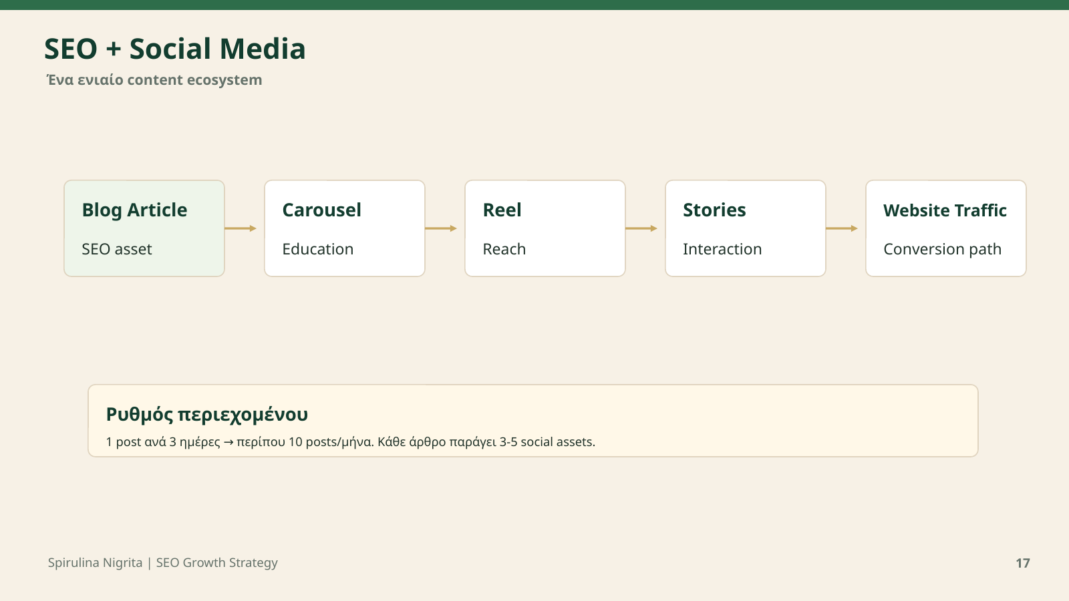The image size is (1069, 601).
Task: Select the 'Interaction' label
Action: (x=722, y=249)
